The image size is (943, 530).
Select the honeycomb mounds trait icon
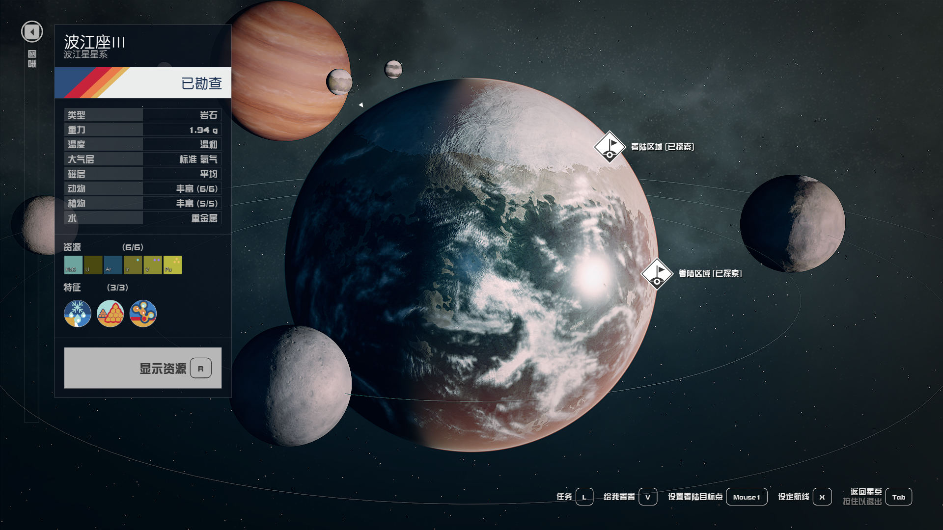111,314
